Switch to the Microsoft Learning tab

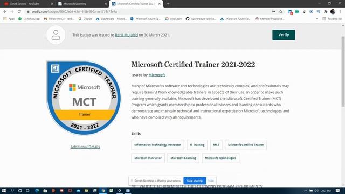pos(82,4)
